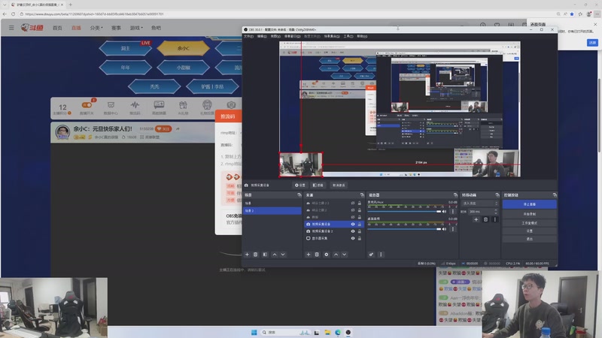Switch to OBS from taskbar icon
The height and width of the screenshot is (338, 602).
coord(348,332)
